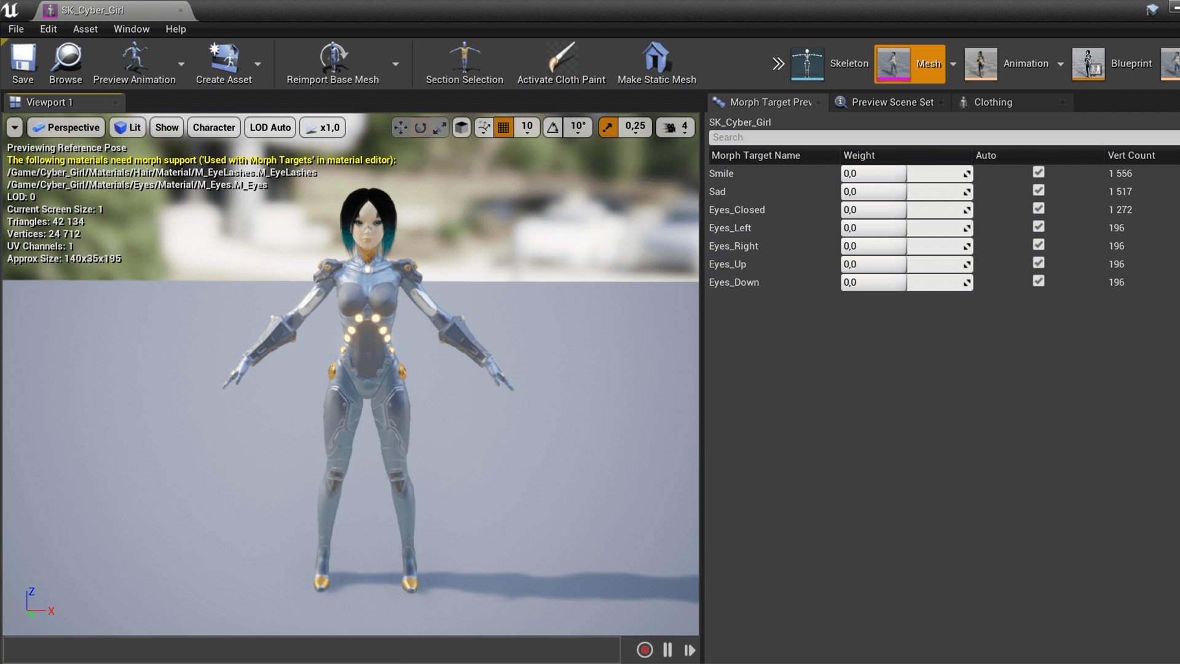Browse to asset in Content Browser

tap(65, 63)
